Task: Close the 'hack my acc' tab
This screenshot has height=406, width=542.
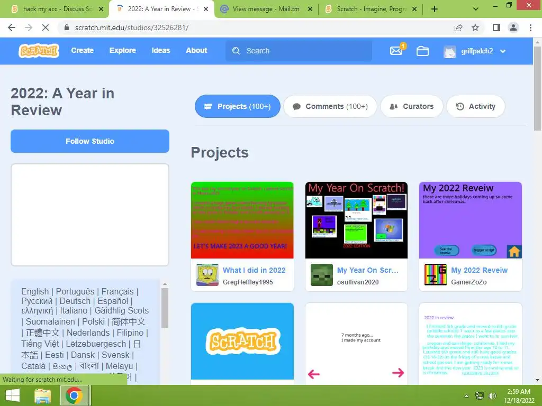Action: (x=101, y=9)
